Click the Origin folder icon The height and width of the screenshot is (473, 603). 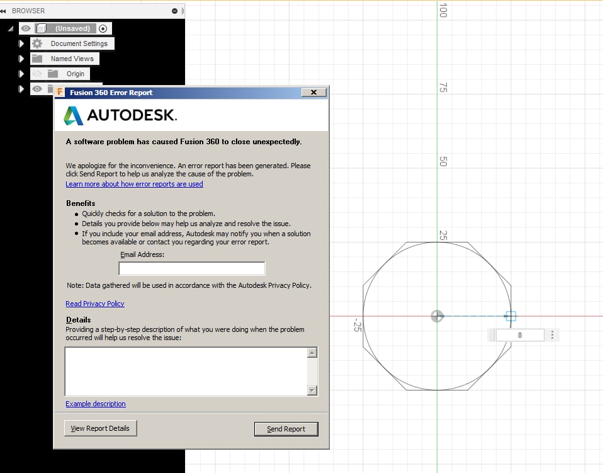[x=53, y=74]
